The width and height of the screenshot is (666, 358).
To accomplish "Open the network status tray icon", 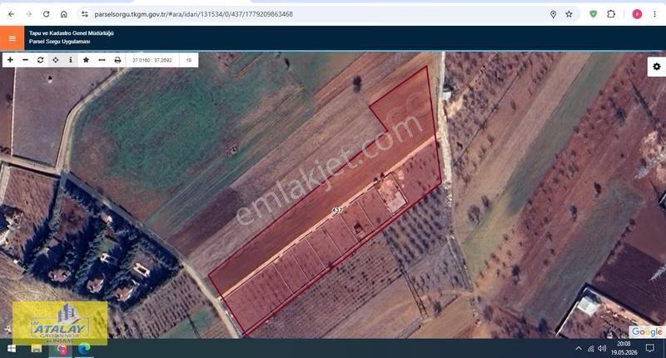I will click(591, 349).
